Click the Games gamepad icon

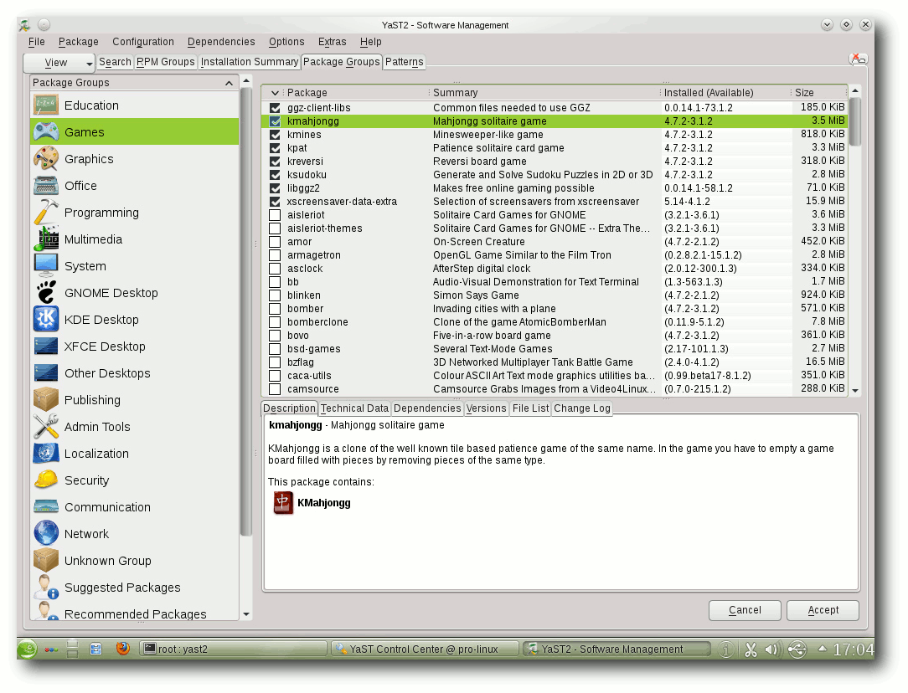point(46,132)
